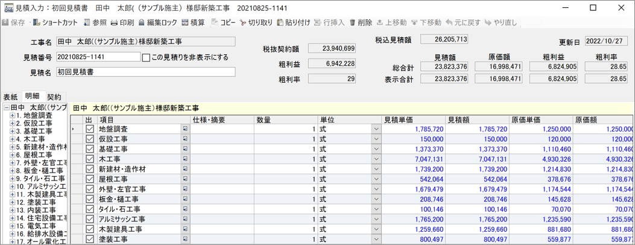
Task: Select 6. 屋根工事 in the tree
Action: tap(33, 154)
